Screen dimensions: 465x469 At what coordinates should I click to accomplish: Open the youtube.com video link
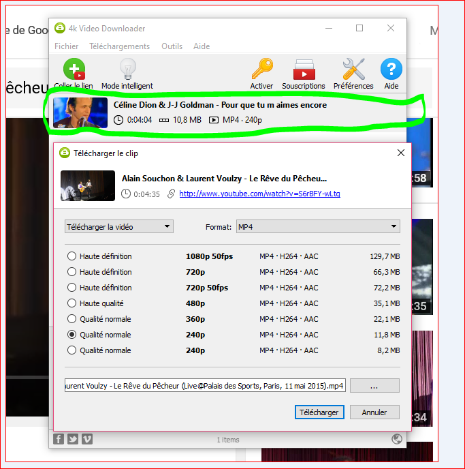pos(259,194)
